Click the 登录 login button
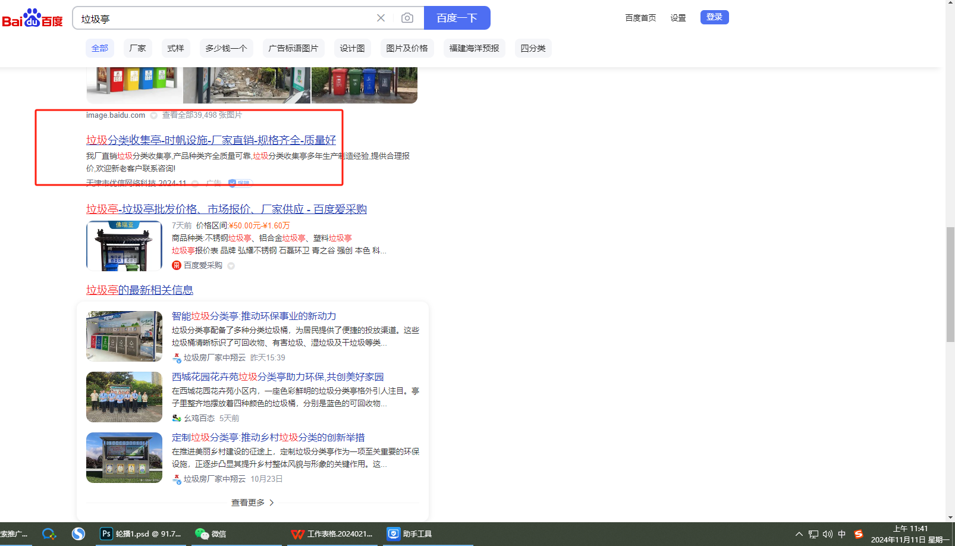Screen dimensions: 955x546 pyautogui.click(x=714, y=17)
